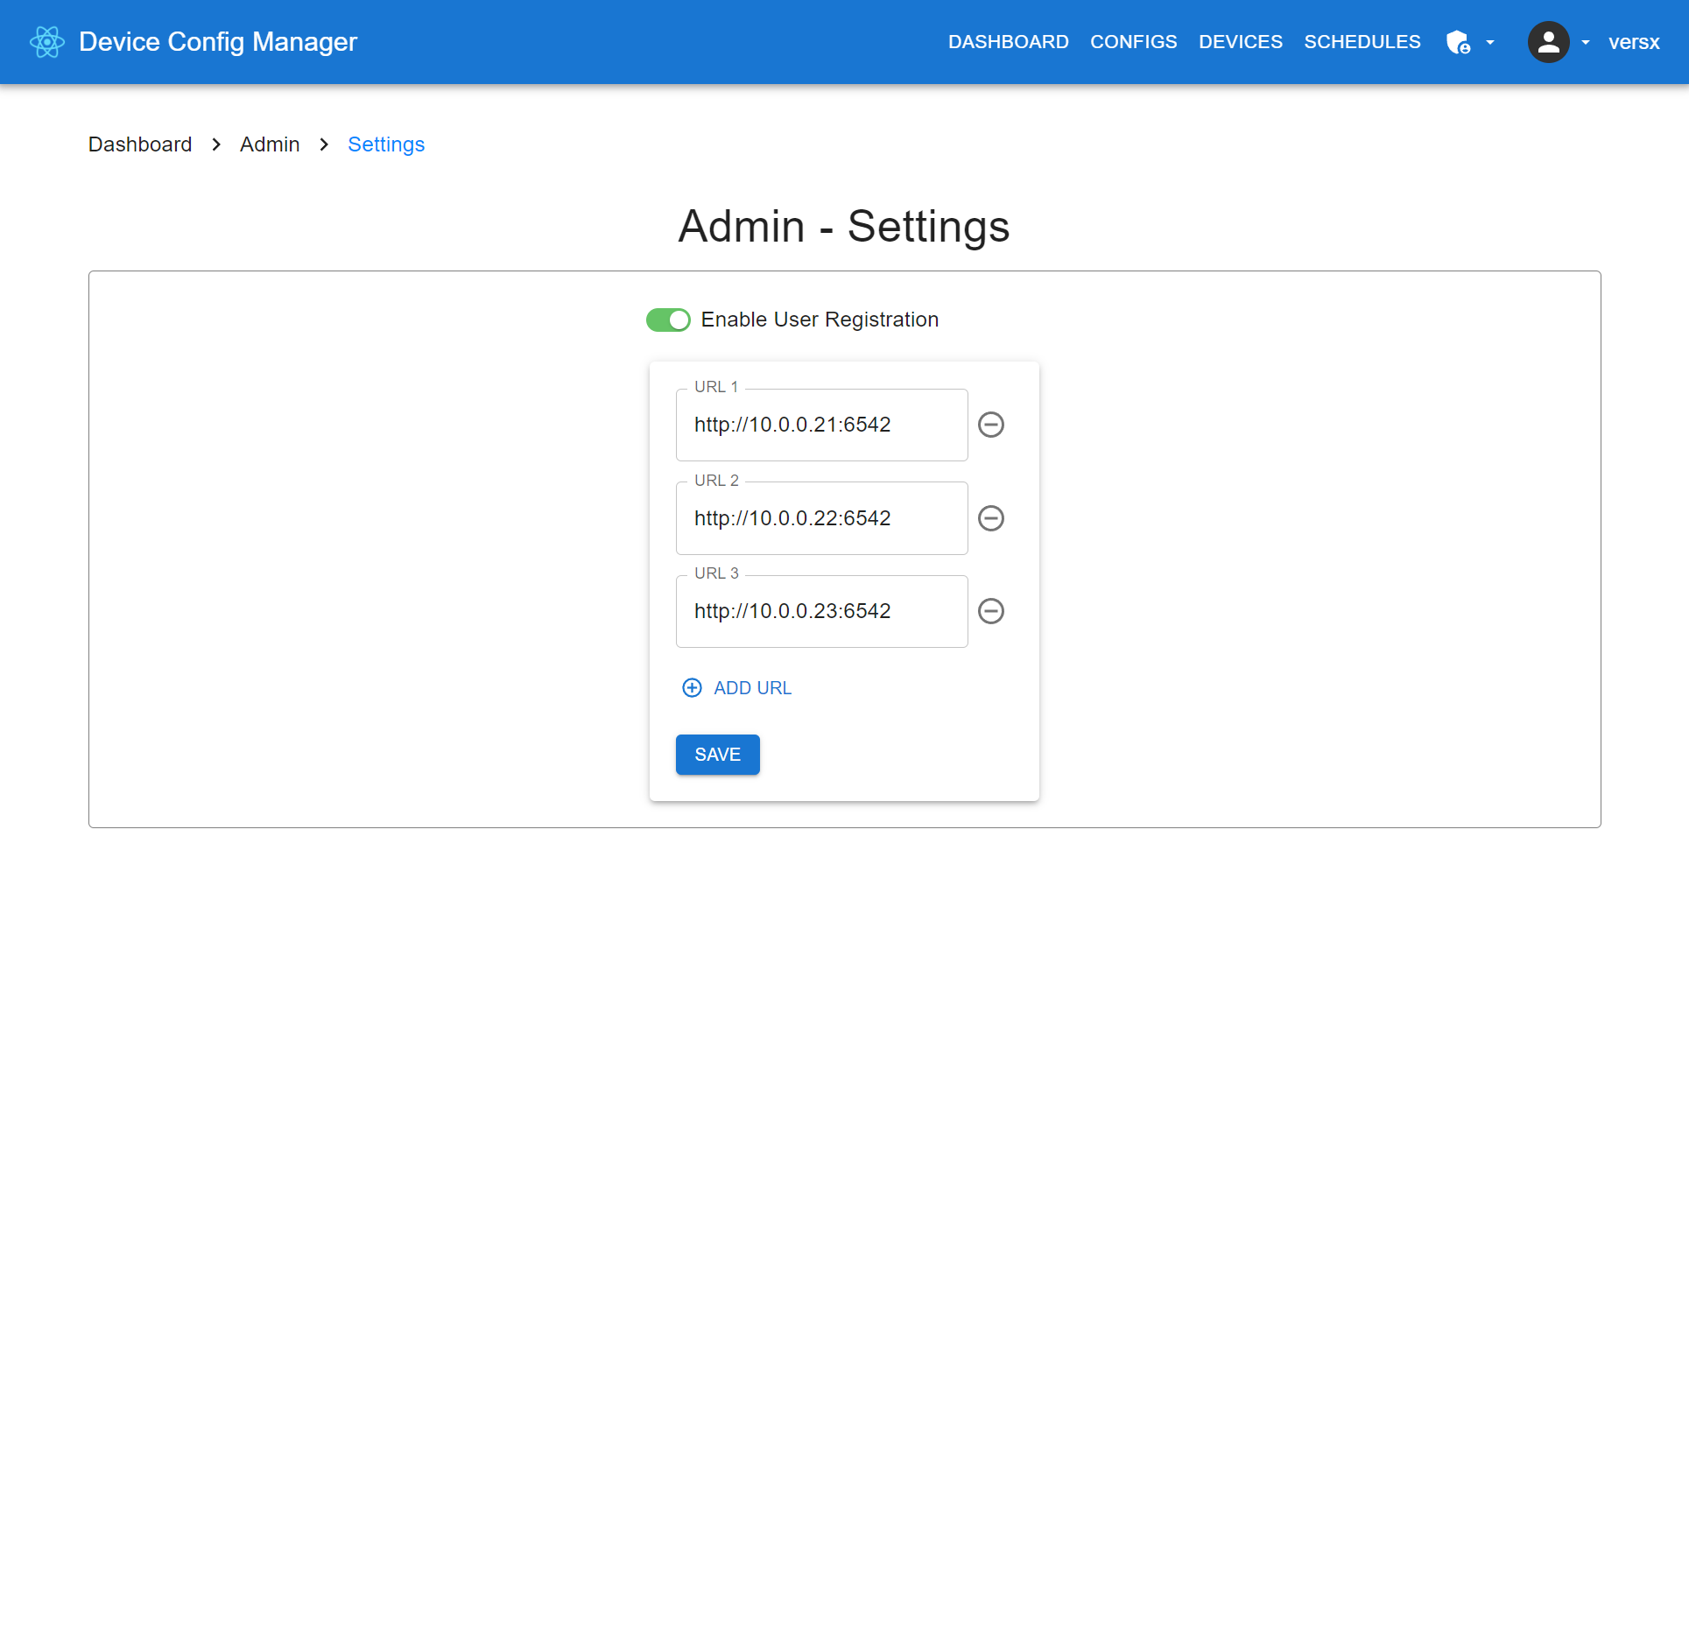1689x1652 pixels.
Task: Click the user avatar icon
Action: (1547, 42)
